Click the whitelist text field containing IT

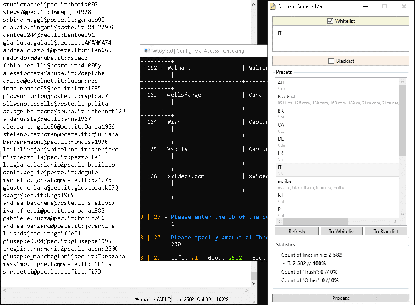pyautogui.click(x=341, y=39)
